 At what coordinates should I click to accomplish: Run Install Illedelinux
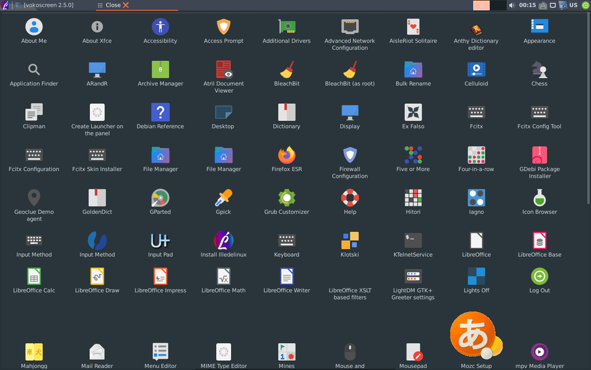click(x=223, y=244)
